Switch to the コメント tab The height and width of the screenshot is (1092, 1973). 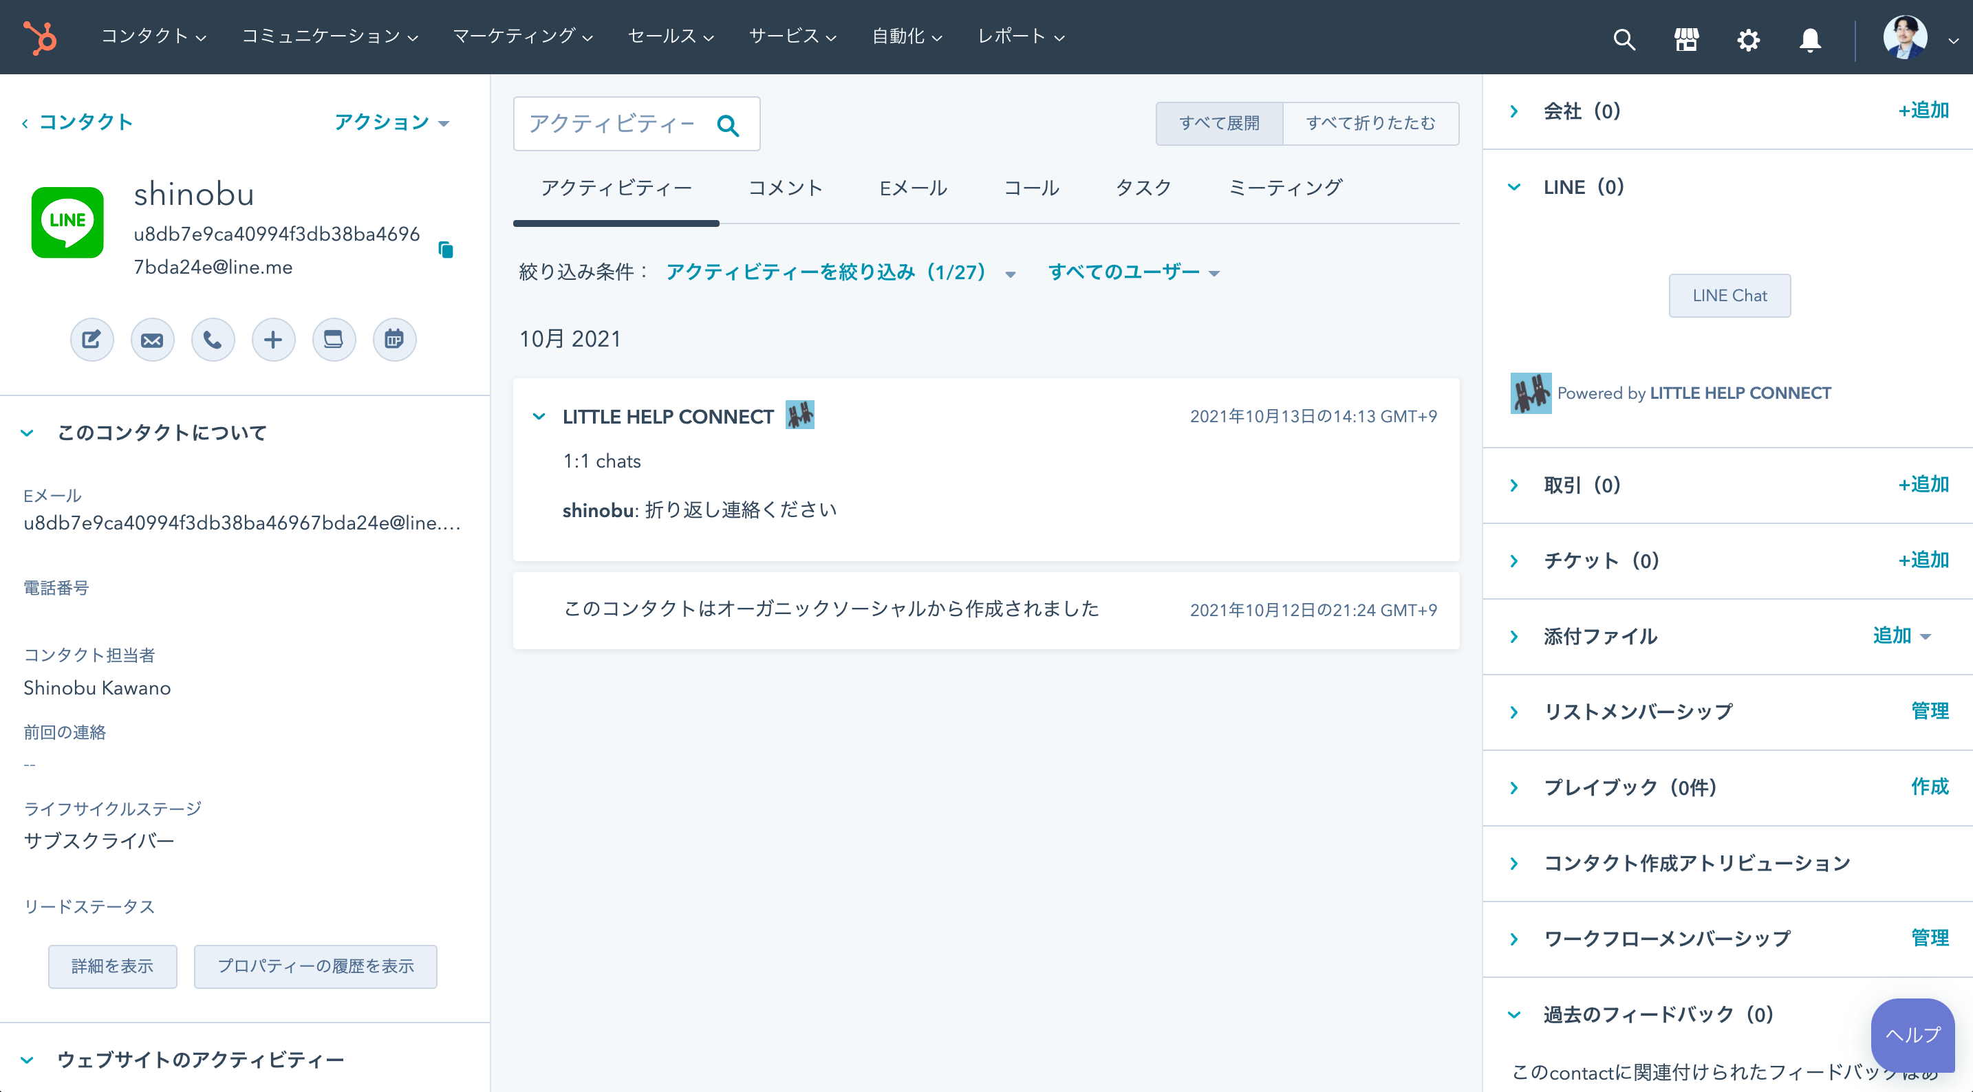[785, 188]
